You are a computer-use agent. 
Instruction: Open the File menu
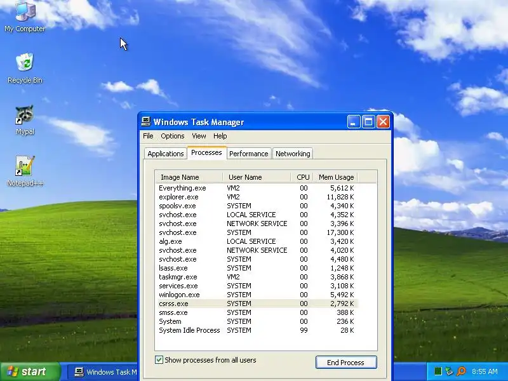coord(148,136)
